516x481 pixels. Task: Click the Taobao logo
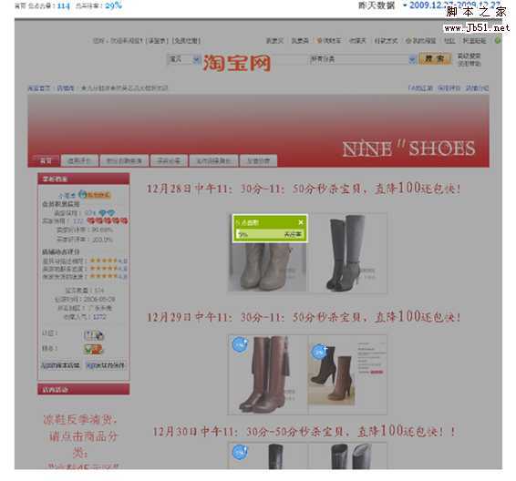tap(237, 63)
